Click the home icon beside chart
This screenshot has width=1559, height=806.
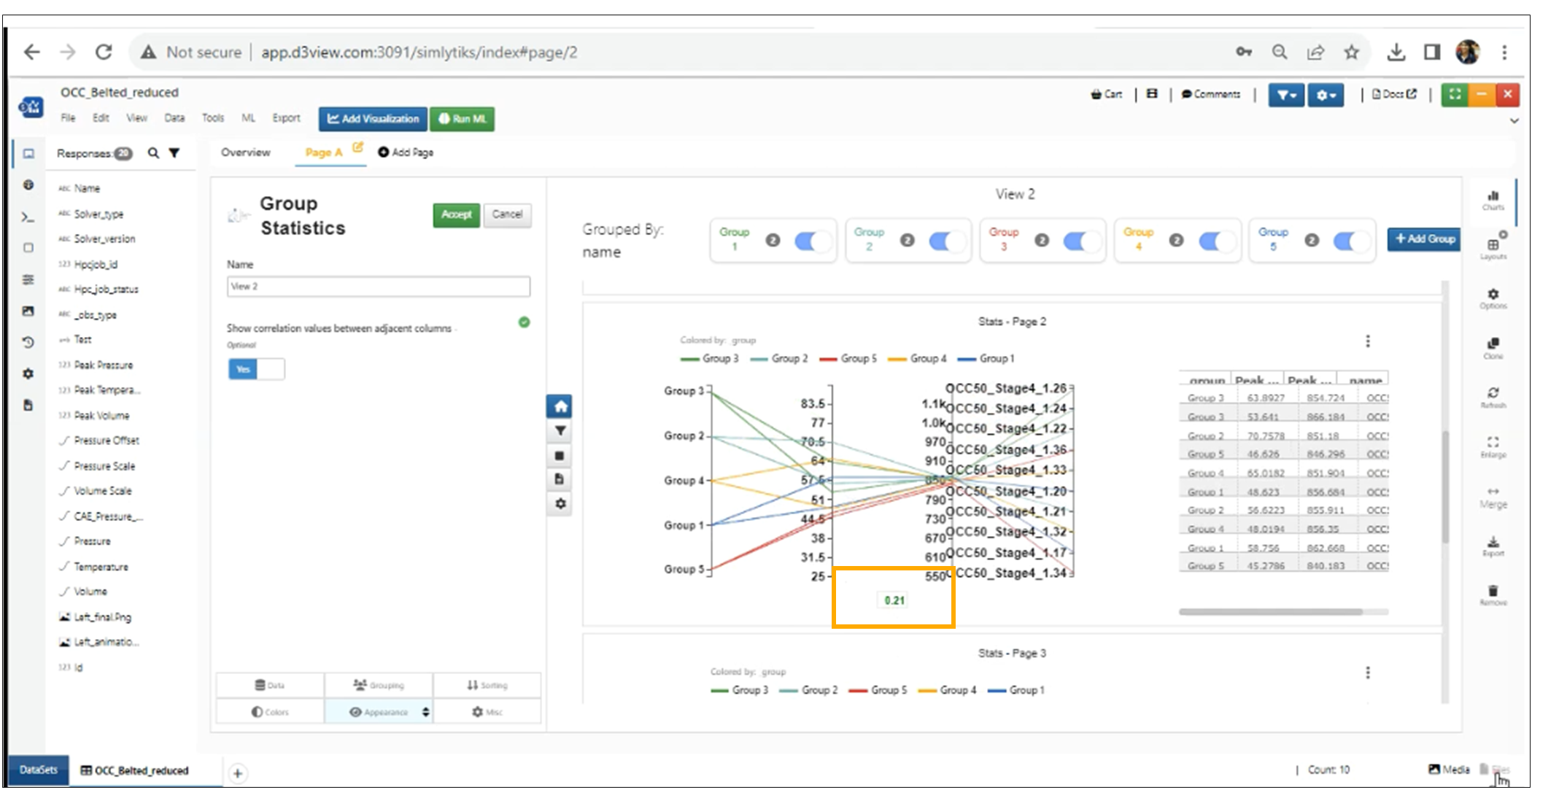coord(560,406)
